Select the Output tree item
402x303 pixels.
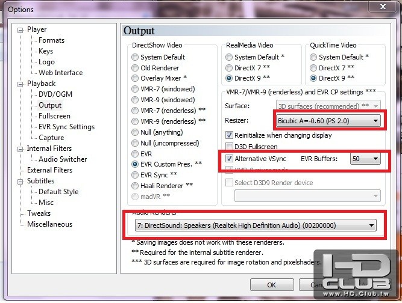50,105
